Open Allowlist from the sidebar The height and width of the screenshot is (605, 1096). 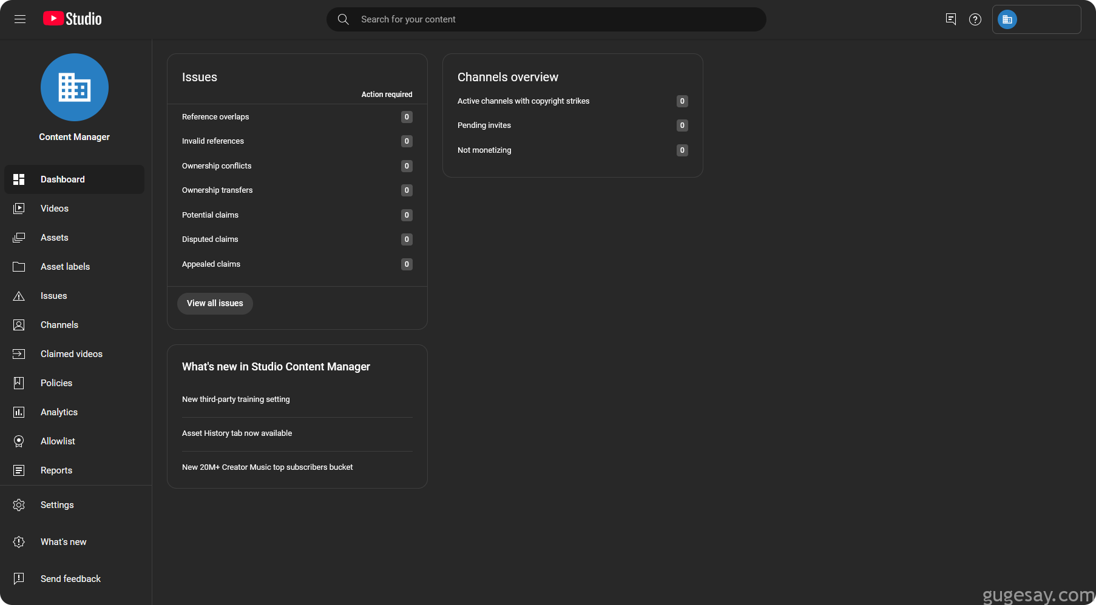75,441
